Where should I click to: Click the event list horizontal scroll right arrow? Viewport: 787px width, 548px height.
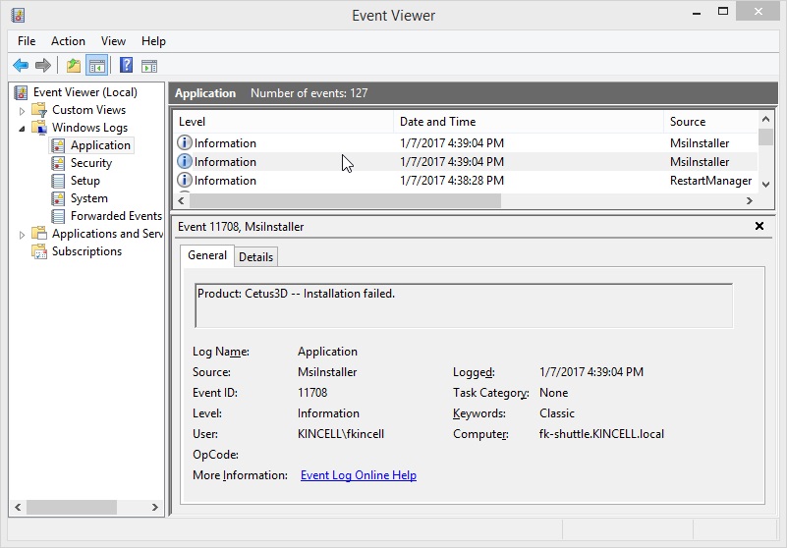(x=750, y=200)
